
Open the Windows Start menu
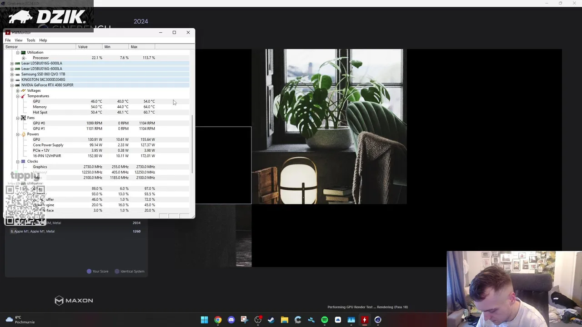[204, 320]
